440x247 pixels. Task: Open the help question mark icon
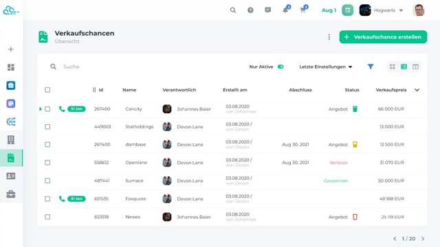(250, 10)
